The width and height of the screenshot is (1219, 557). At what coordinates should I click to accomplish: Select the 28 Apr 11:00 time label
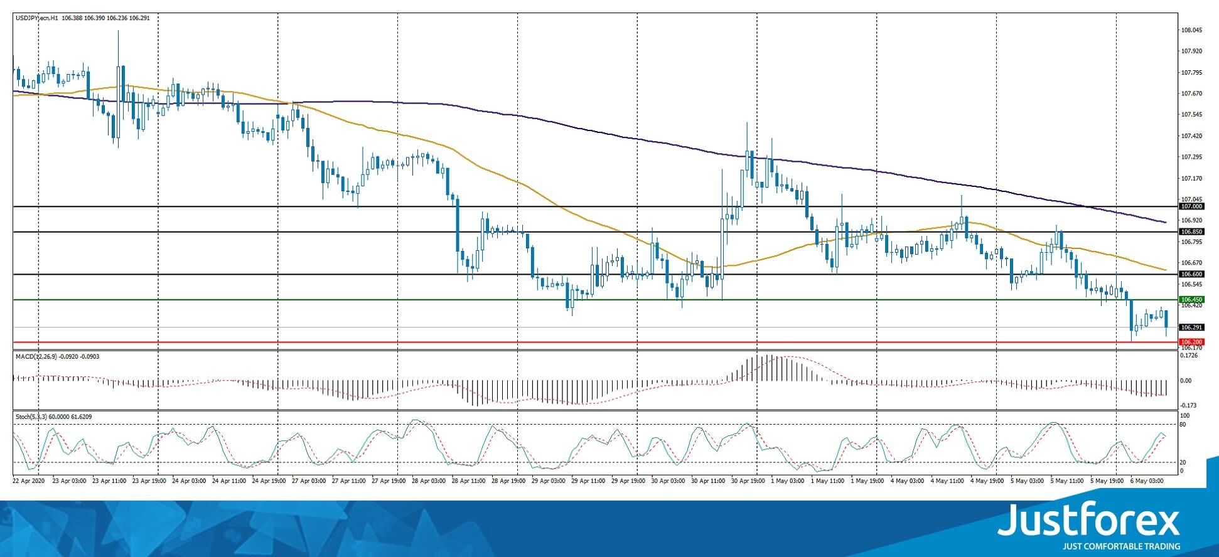[x=469, y=481]
